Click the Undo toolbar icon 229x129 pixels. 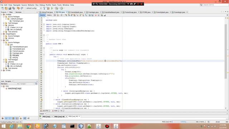click(18, 8)
